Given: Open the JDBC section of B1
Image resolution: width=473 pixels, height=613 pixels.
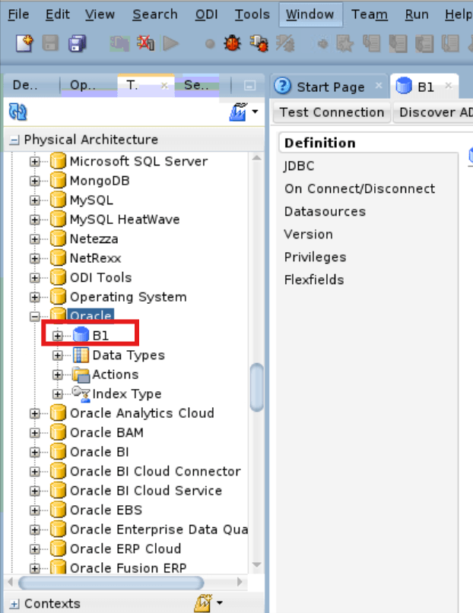Looking at the screenshot, I should 300,166.
